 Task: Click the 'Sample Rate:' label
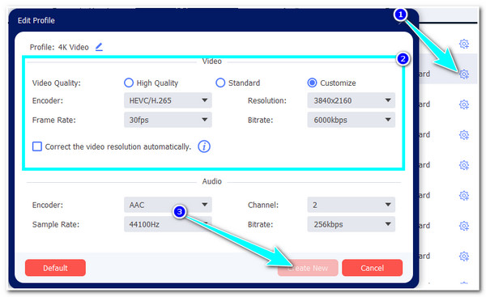[56, 224]
